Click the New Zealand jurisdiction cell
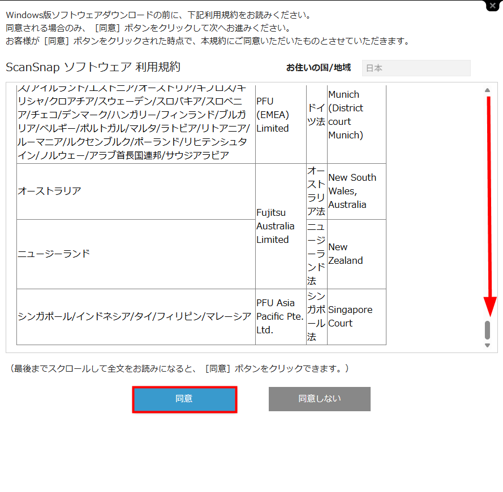503x492 pixels. click(356, 254)
